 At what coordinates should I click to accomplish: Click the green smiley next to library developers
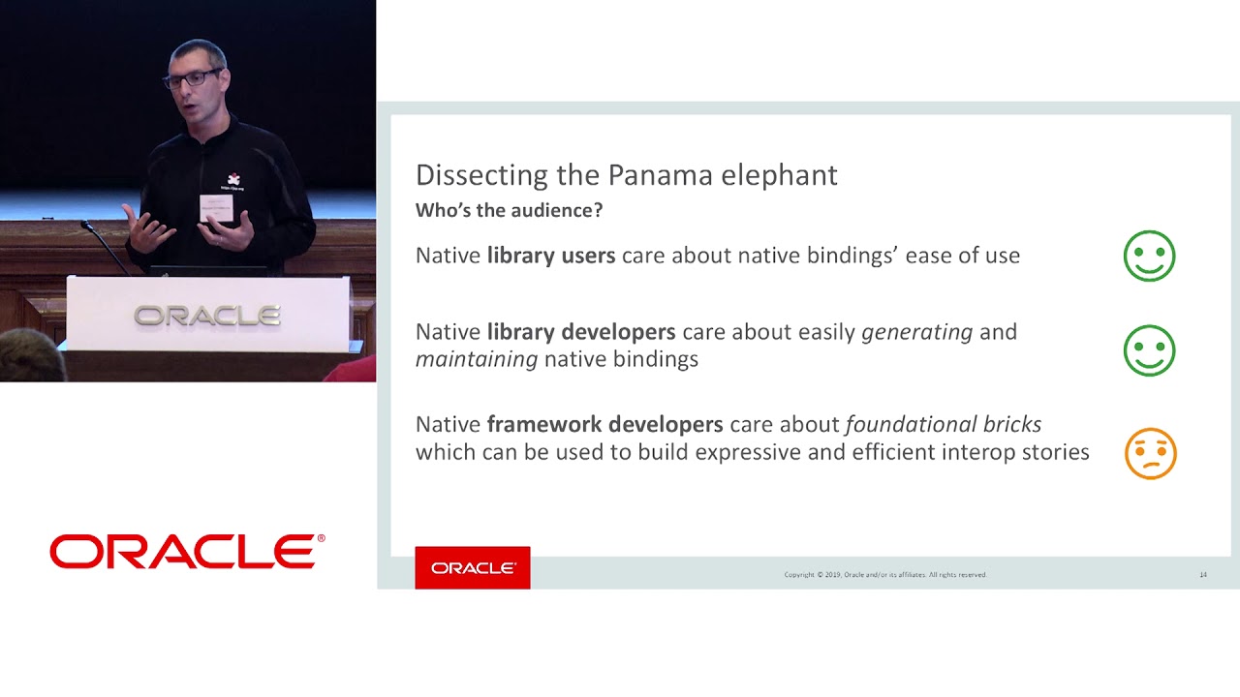tap(1149, 350)
